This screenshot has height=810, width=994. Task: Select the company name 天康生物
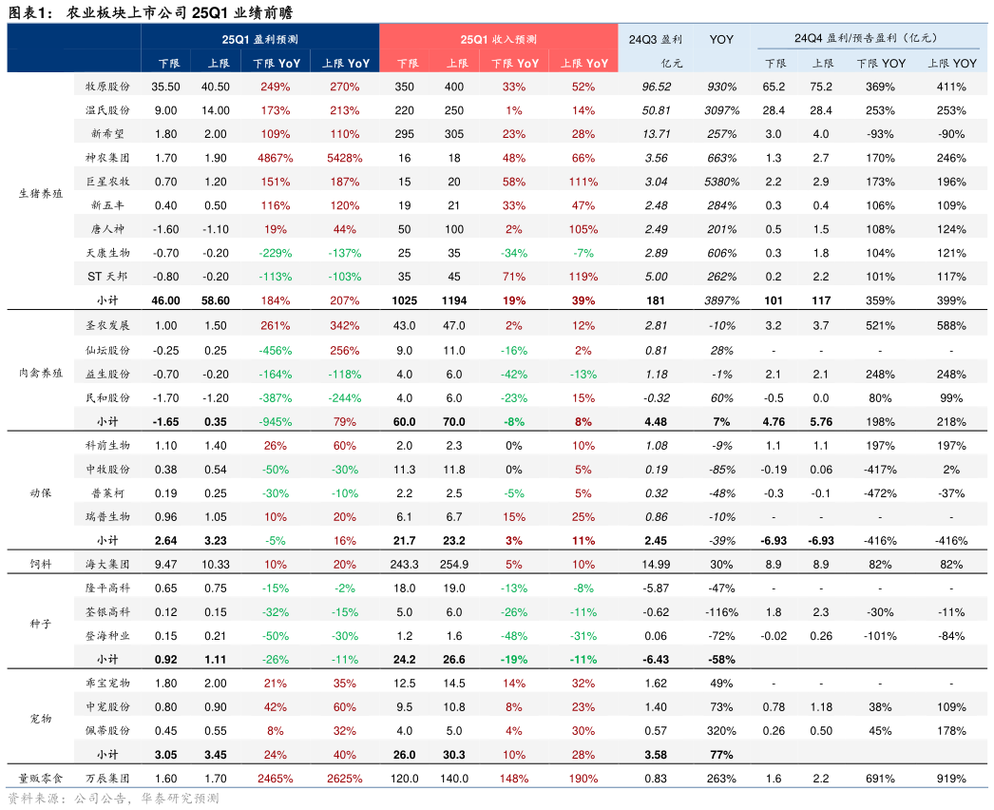[x=107, y=253]
